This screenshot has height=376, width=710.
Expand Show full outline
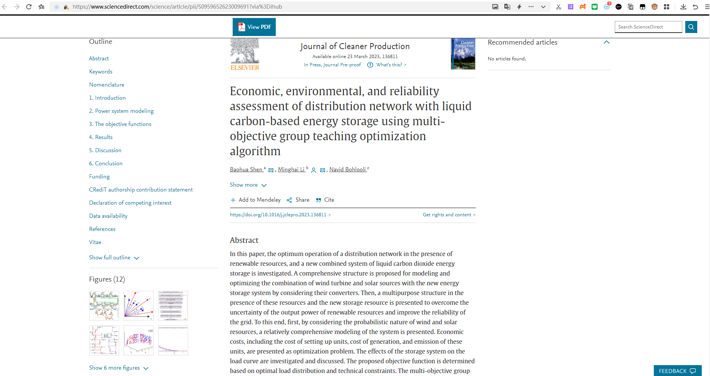click(114, 258)
